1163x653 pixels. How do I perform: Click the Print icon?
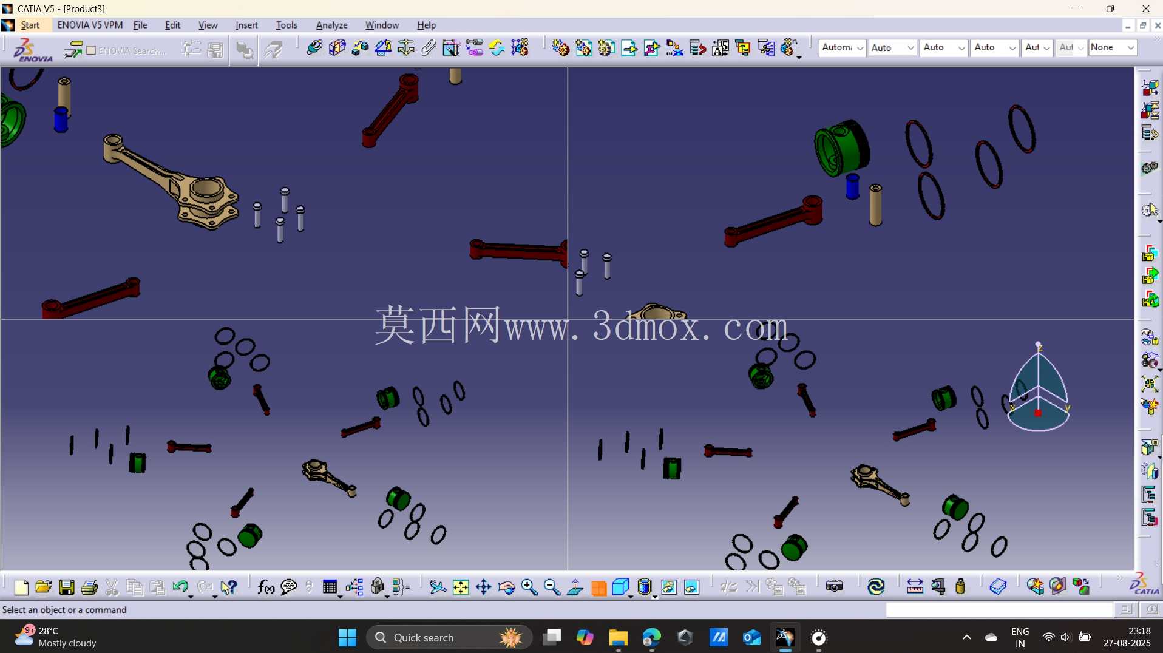[89, 587]
